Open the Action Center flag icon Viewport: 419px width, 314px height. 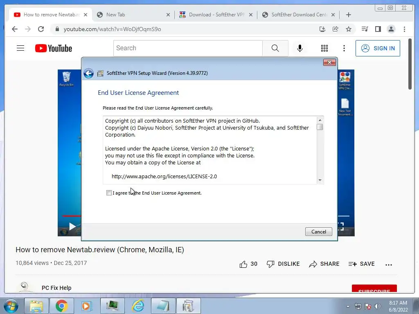tap(368, 306)
